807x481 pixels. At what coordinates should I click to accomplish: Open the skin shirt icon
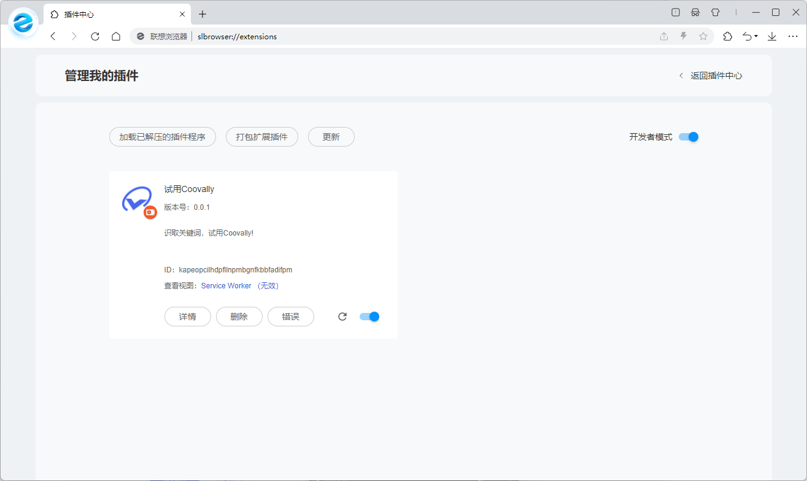715,12
